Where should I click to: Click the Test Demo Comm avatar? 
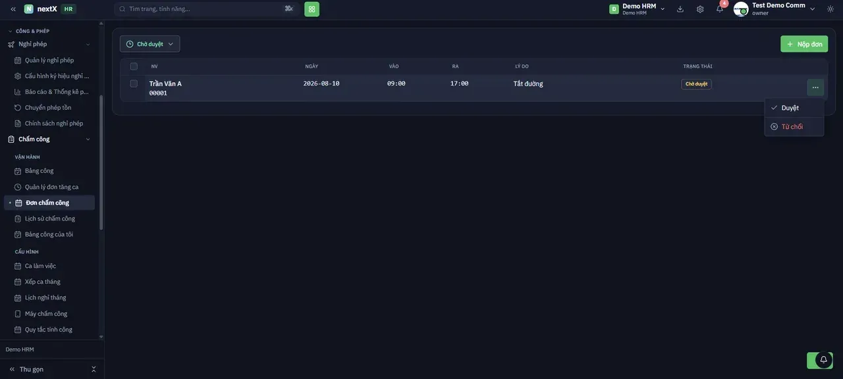tap(741, 9)
